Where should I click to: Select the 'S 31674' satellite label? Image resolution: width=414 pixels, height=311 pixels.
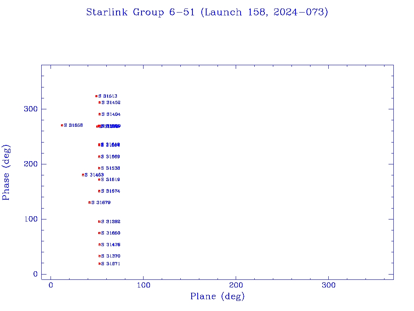(x=111, y=191)
